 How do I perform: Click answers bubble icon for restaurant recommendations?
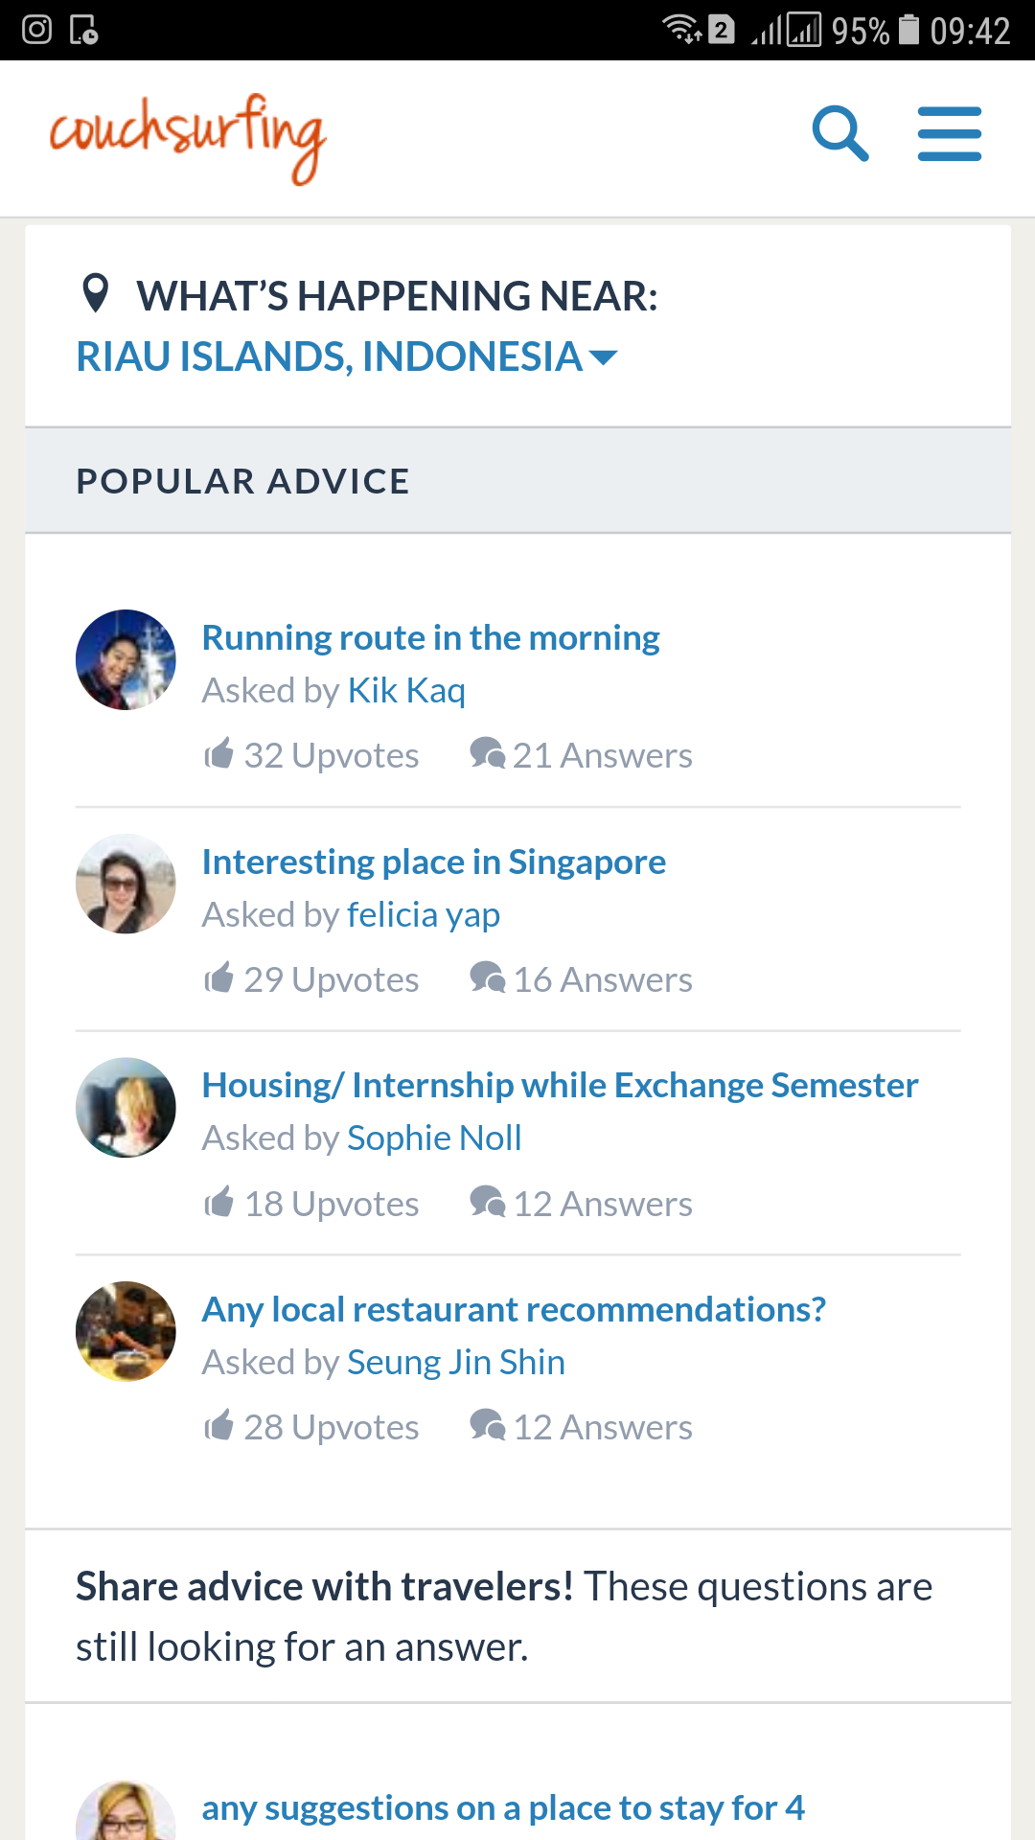pos(487,1425)
